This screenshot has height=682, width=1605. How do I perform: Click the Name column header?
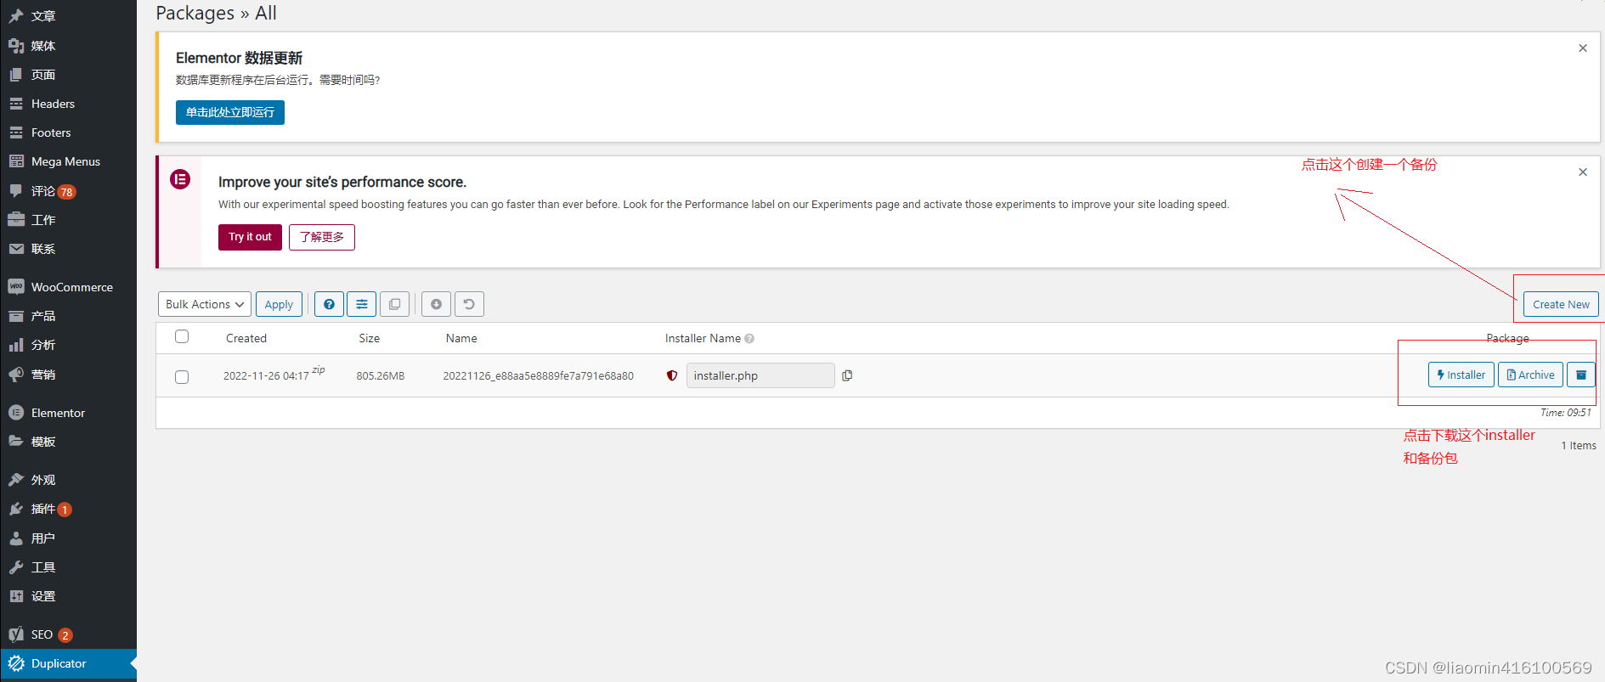point(461,338)
